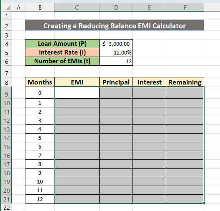Select row 10 header

tap(6, 103)
